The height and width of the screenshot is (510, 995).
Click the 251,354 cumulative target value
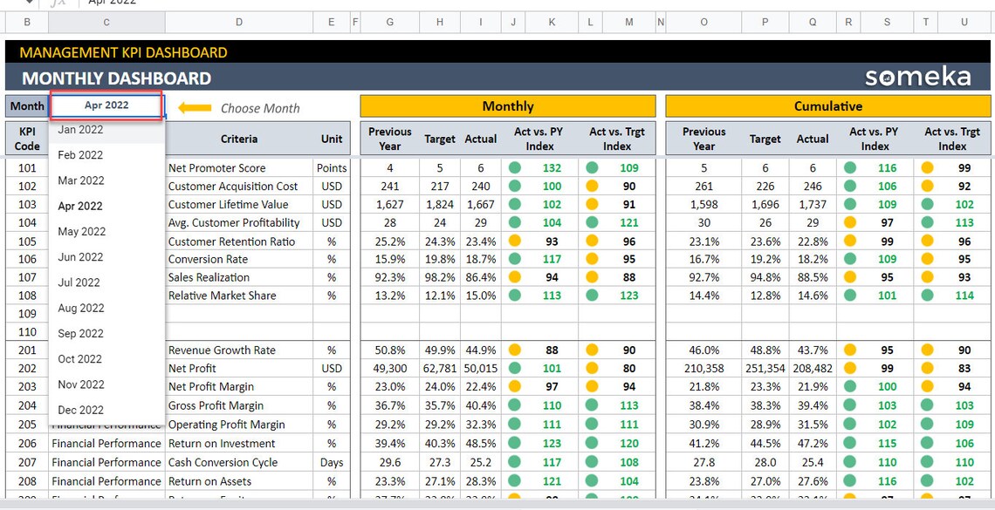pyautogui.click(x=765, y=368)
